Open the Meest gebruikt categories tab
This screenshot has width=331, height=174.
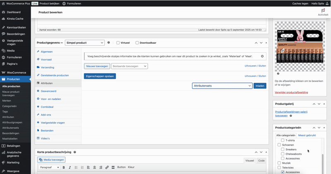coord(307,135)
